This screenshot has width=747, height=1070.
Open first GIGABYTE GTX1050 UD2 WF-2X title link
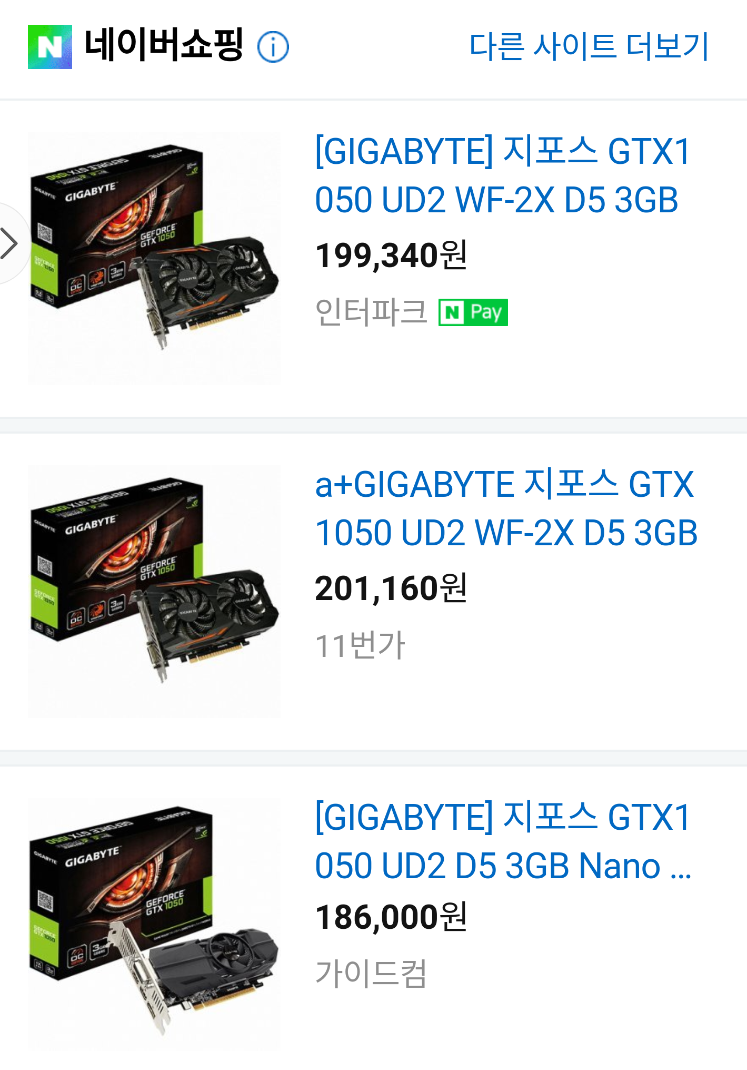[x=502, y=175]
